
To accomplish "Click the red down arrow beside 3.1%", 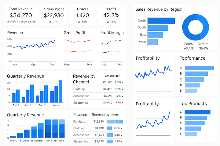I will click(121, 142).
